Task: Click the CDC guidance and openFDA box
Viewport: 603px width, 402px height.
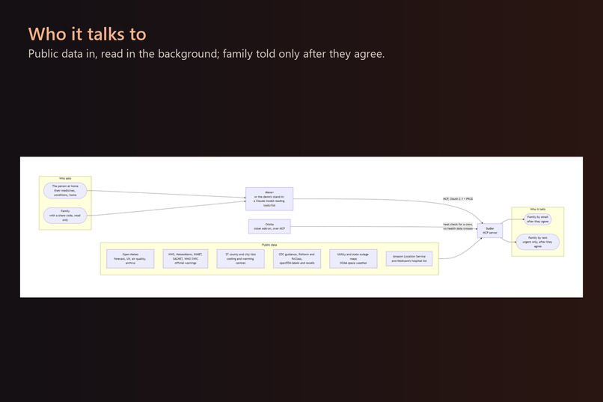Action: [x=296, y=258]
